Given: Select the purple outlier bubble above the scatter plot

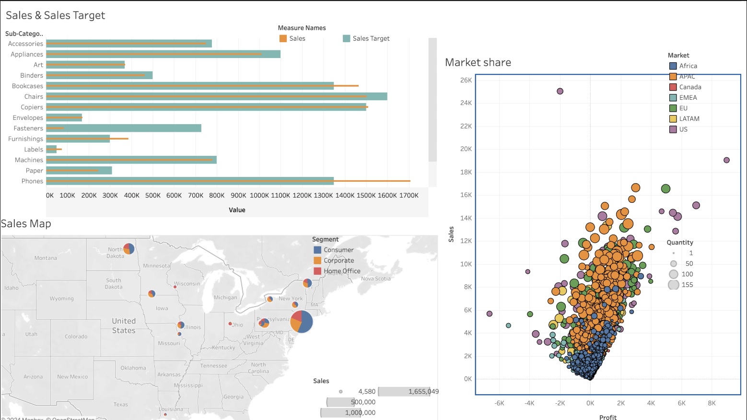Looking at the screenshot, I should (x=560, y=91).
